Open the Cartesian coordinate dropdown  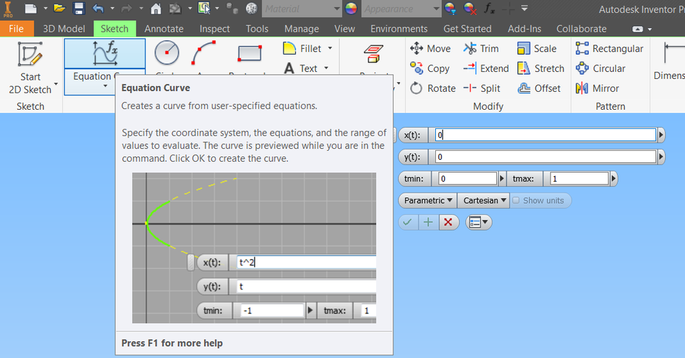pyautogui.click(x=484, y=200)
